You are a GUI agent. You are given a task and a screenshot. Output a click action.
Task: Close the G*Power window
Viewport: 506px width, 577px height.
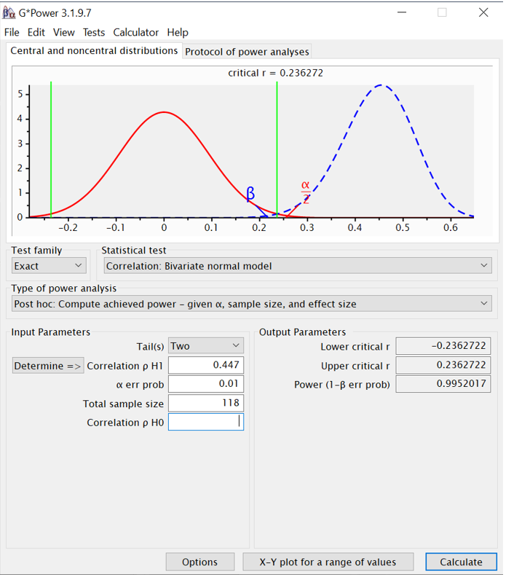point(483,12)
